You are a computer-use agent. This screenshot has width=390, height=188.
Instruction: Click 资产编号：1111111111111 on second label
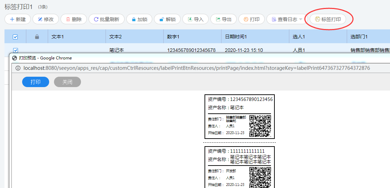pyautogui.click(x=236, y=151)
